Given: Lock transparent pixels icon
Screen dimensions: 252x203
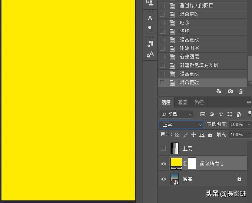Looking at the screenshot, I should click(x=177, y=134).
